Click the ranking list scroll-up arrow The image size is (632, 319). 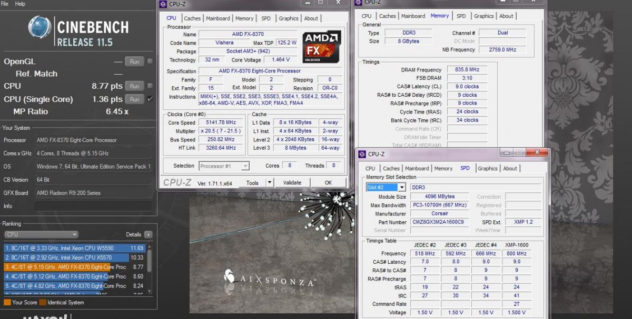[150, 246]
